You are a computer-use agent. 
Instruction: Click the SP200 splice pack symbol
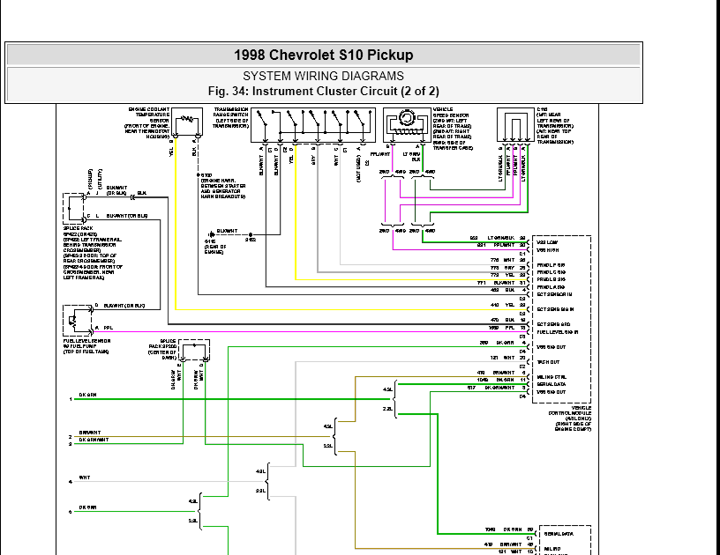[x=194, y=351]
